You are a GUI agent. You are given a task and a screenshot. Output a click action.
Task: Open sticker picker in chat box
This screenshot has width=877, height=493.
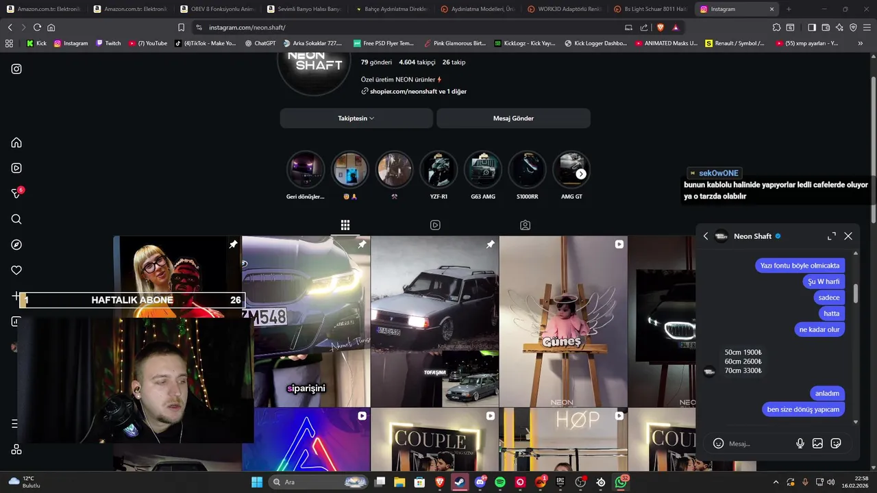pyautogui.click(x=836, y=444)
